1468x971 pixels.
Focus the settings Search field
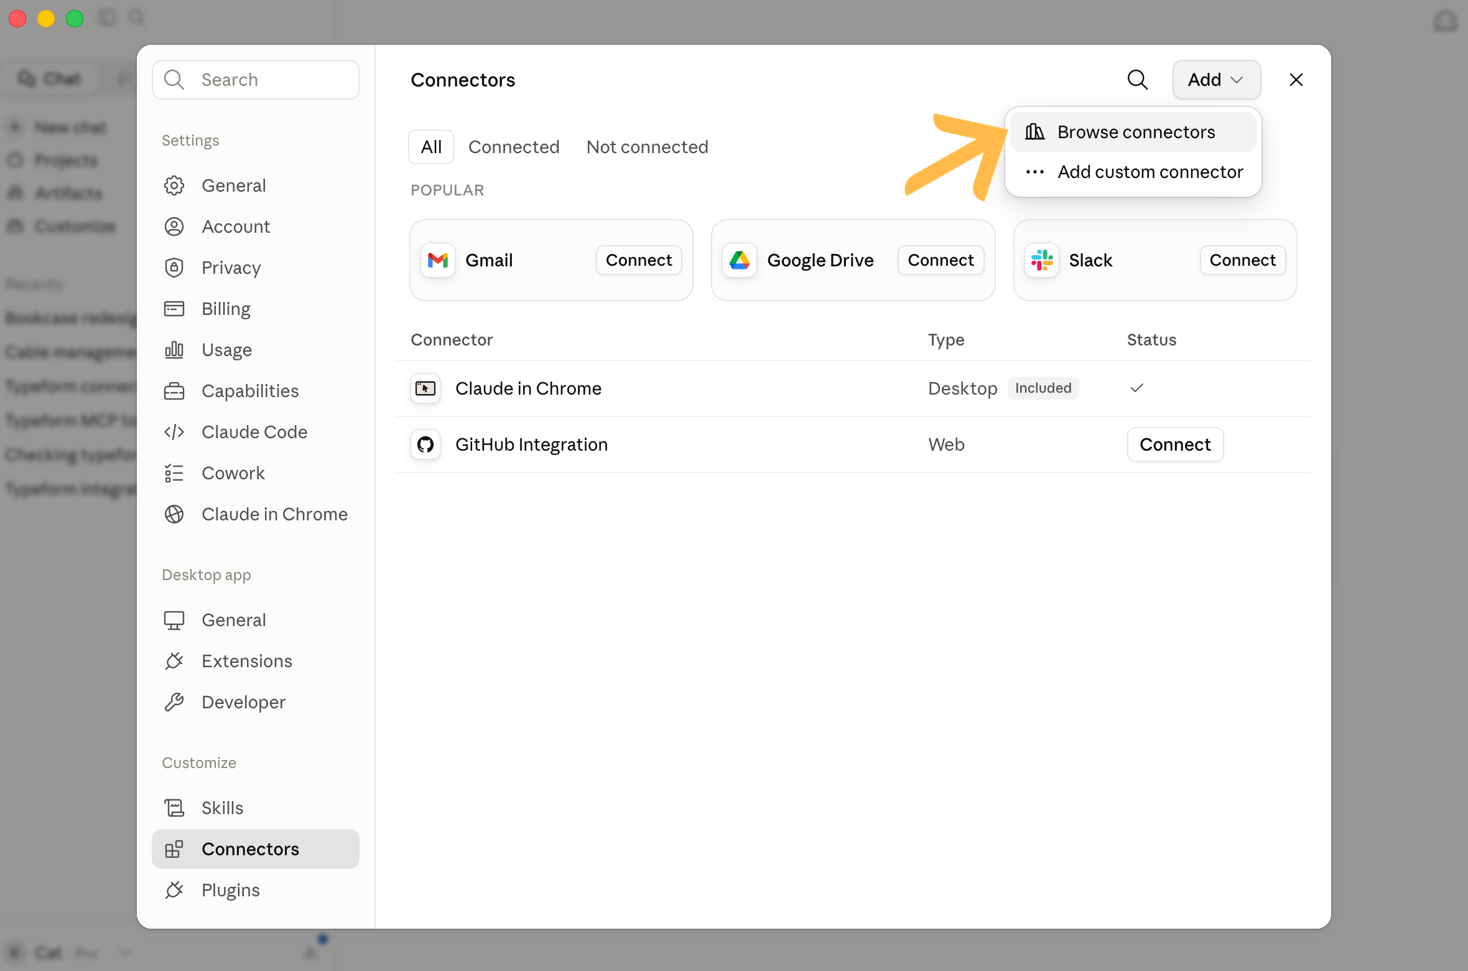[256, 80]
